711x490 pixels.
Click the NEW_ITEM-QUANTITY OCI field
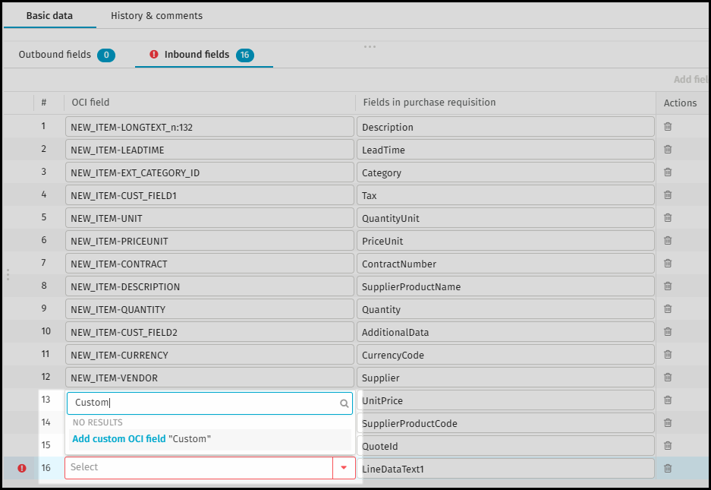[209, 308]
